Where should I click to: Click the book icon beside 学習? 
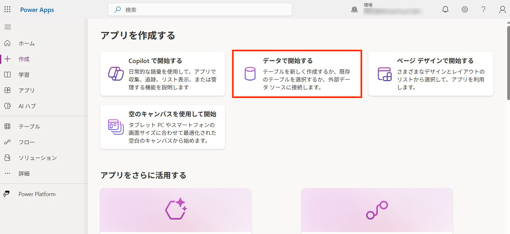(x=8, y=75)
